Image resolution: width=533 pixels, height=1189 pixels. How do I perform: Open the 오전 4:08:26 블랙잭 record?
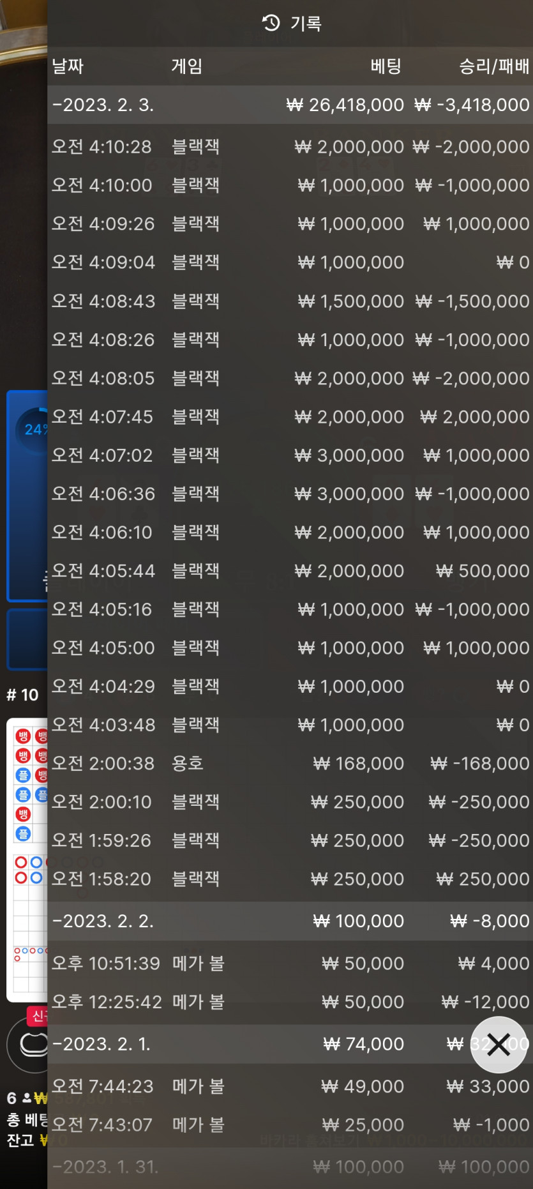coord(290,340)
